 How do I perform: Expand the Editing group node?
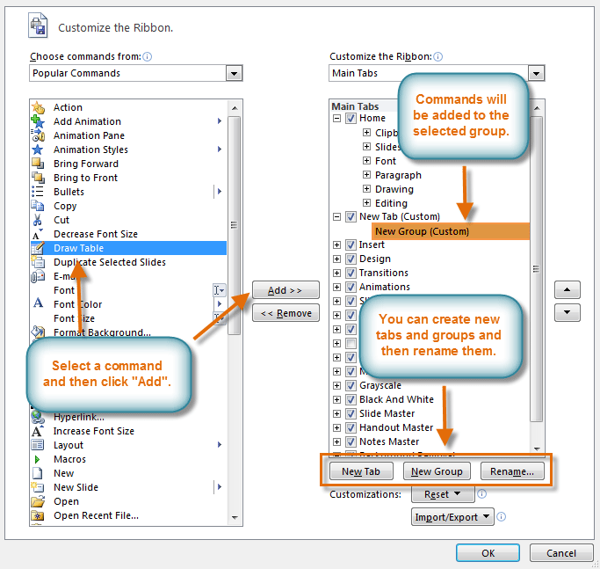coord(366,202)
